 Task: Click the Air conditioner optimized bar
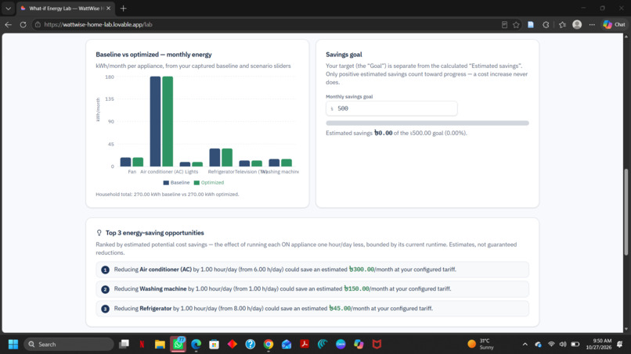point(168,121)
